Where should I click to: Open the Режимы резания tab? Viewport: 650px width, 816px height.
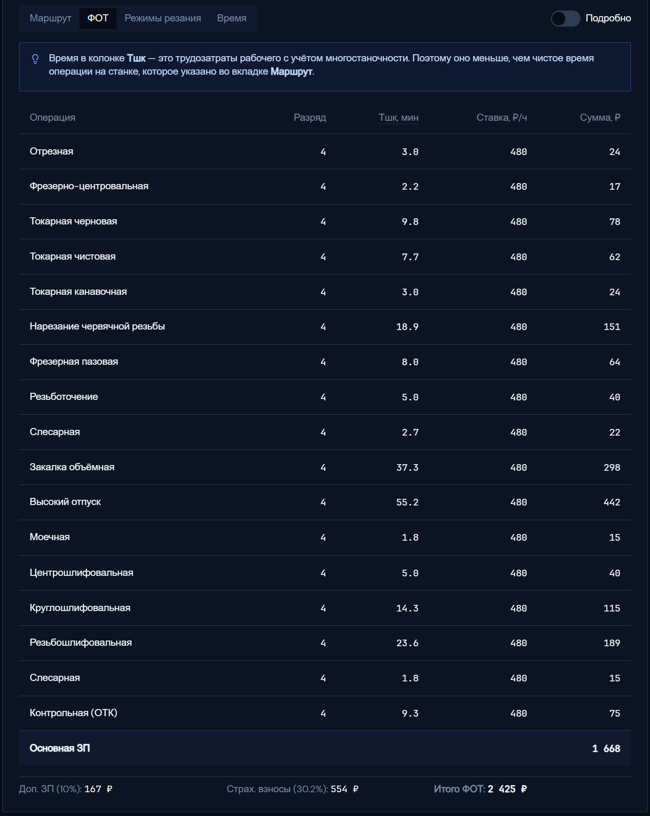(x=163, y=19)
